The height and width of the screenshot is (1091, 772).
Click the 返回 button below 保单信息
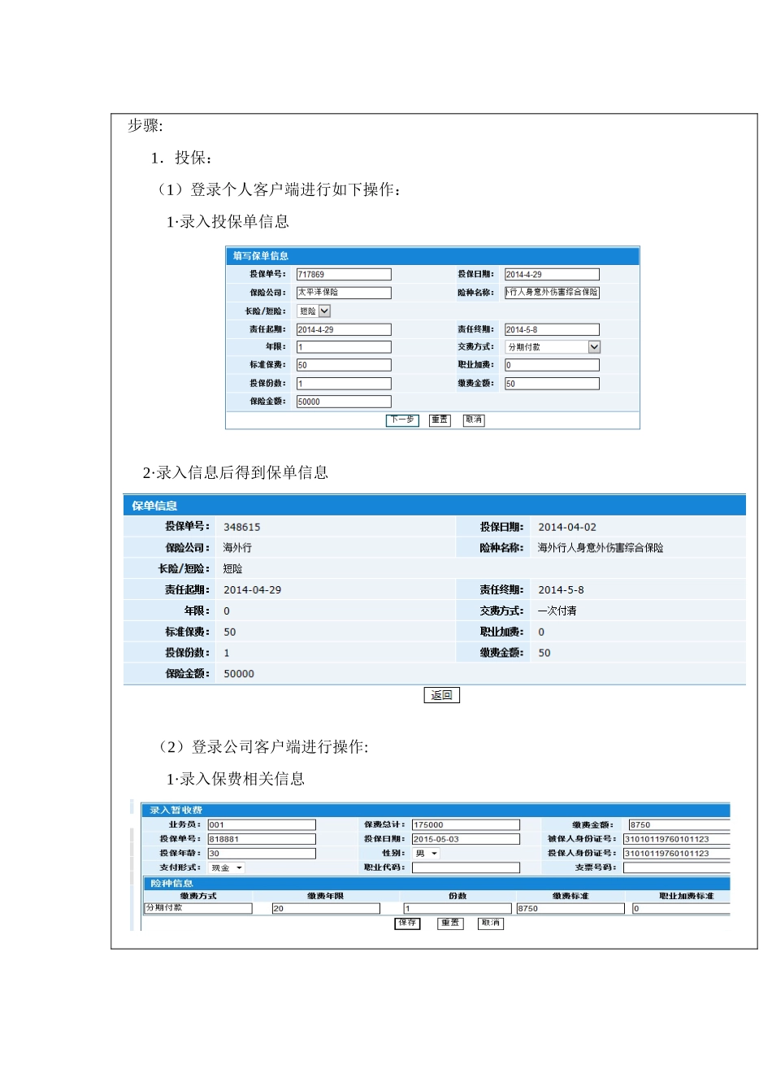442,695
